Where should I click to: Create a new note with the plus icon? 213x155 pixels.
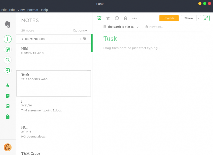7,39
